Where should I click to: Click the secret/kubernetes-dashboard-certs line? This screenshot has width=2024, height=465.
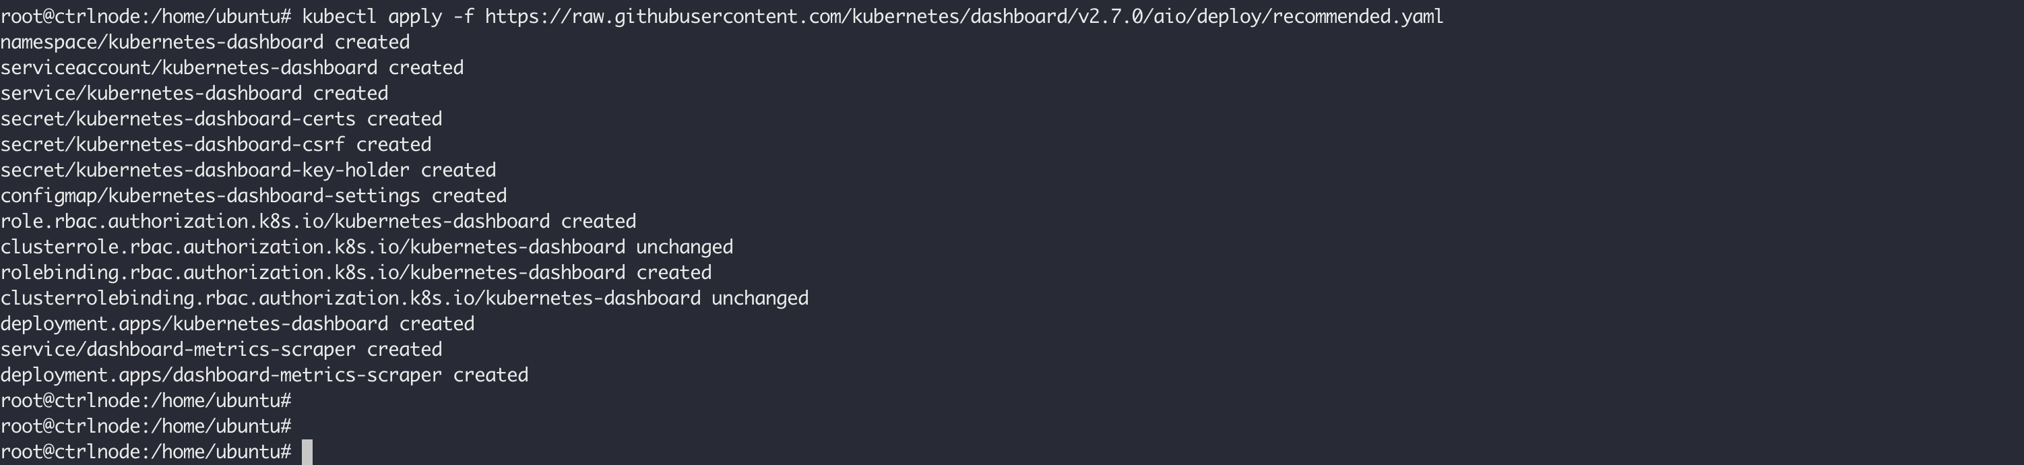(x=221, y=119)
